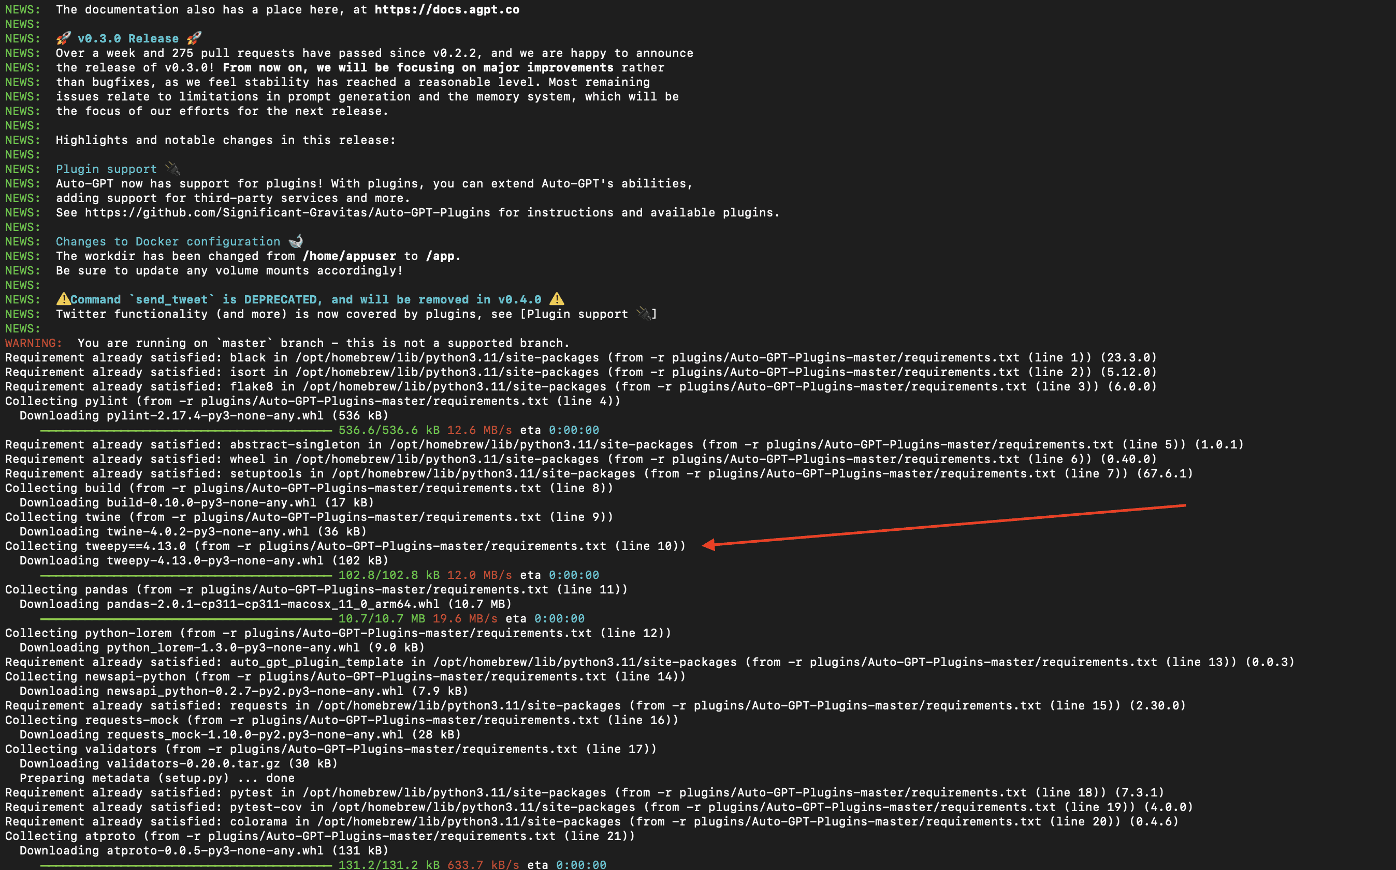Click the tweepy download progress bar
This screenshot has width=1396, height=870.
[186, 575]
